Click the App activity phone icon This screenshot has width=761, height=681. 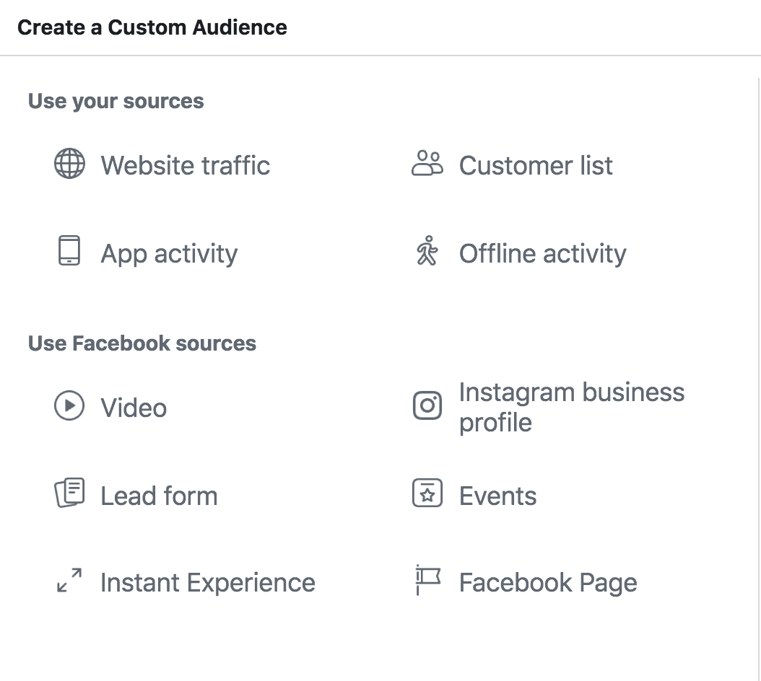(69, 251)
